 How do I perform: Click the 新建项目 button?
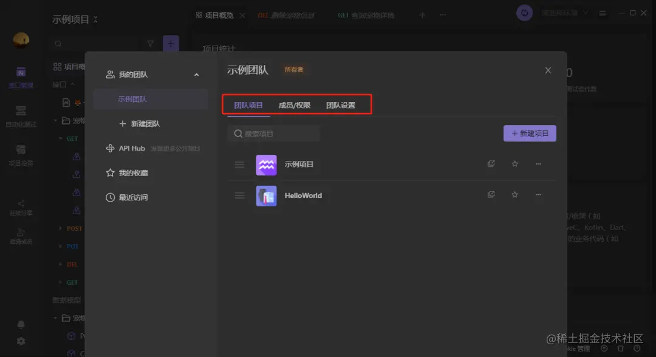click(x=530, y=133)
